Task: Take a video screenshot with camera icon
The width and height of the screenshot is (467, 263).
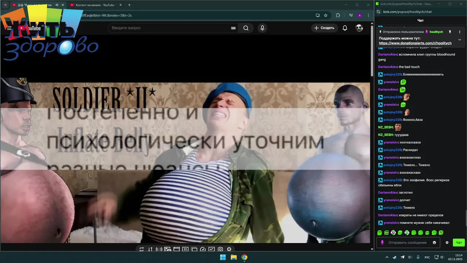Action: (x=220, y=249)
